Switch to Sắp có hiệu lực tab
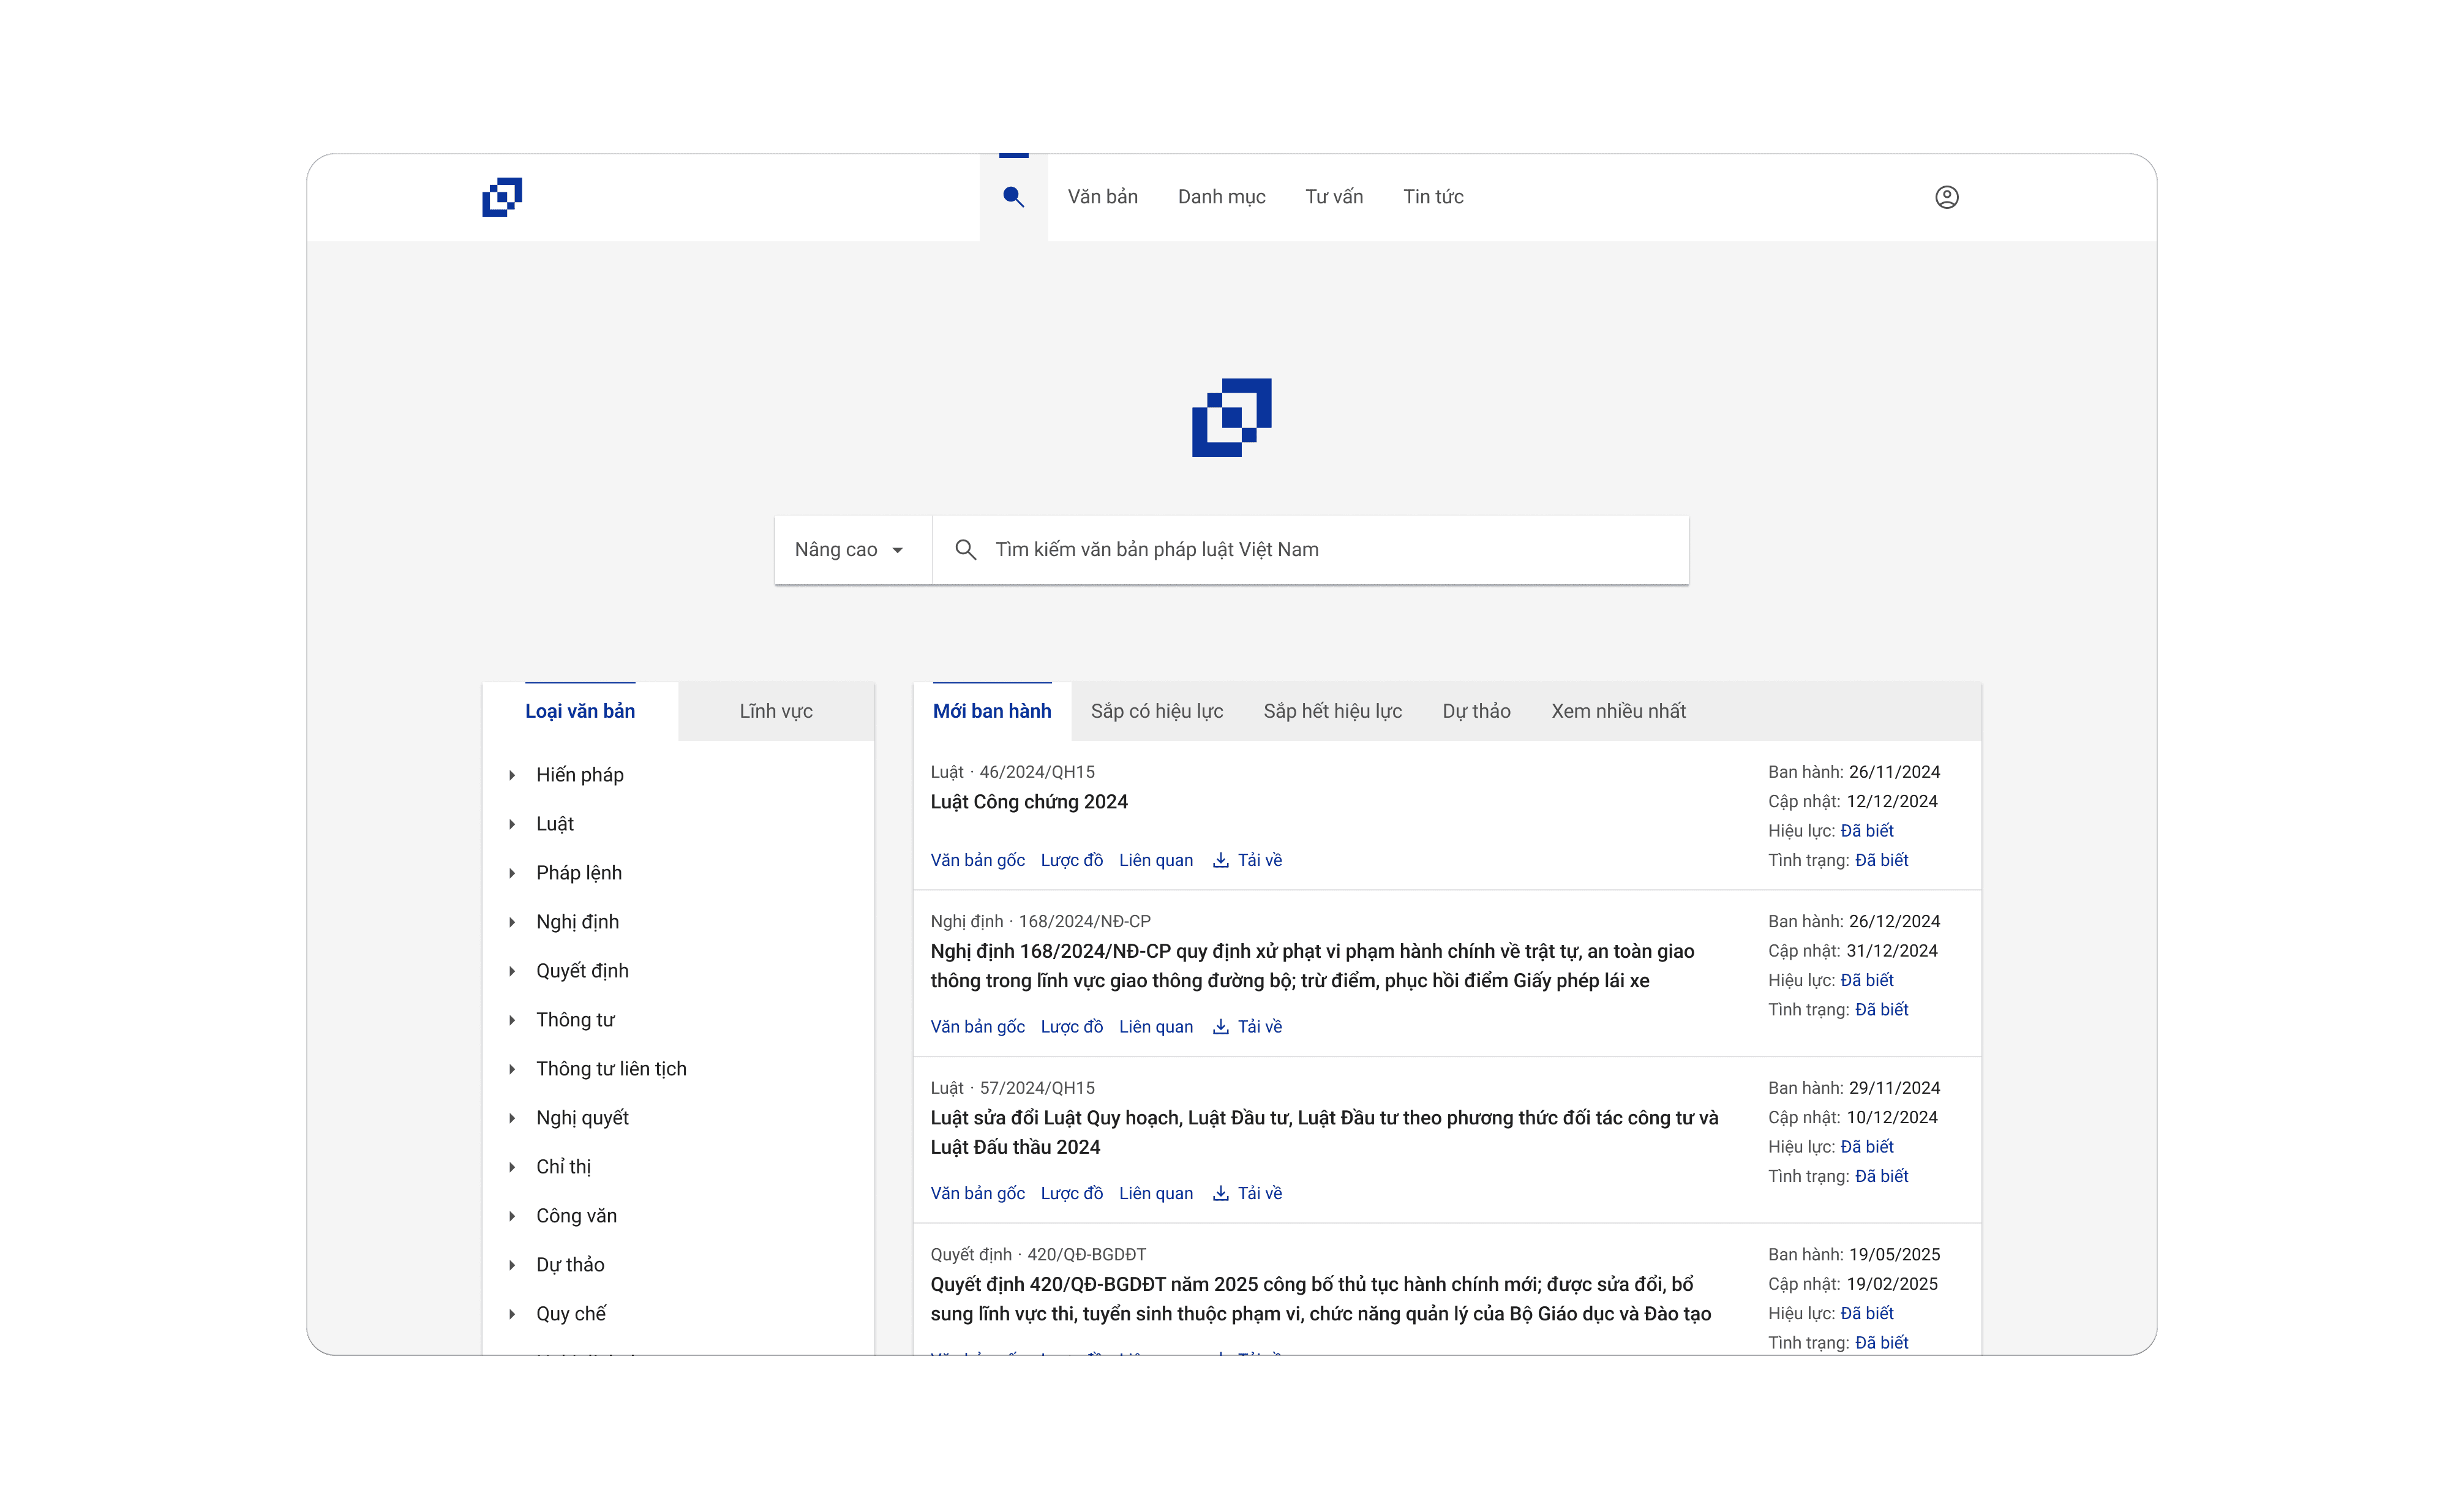 1157,711
